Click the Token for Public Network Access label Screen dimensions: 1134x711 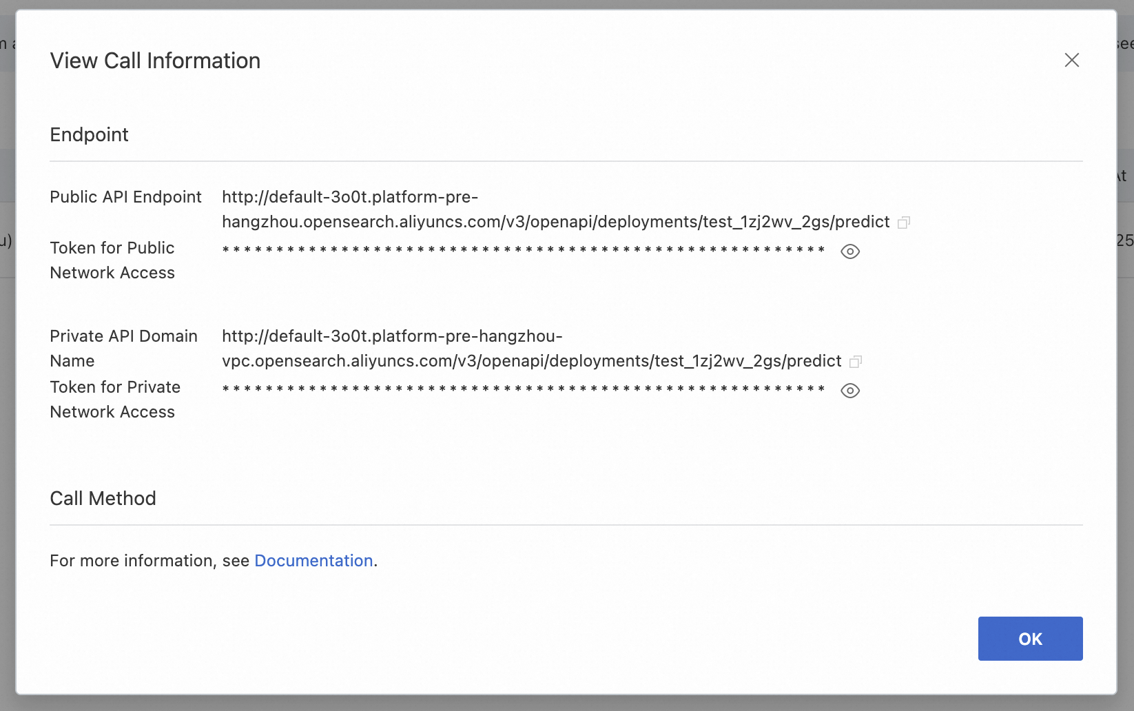click(112, 260)
